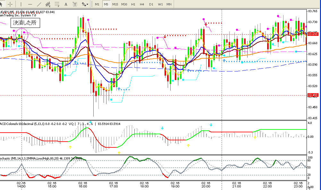Screen dimensions: 321x190
Task: Click the red 83.490 price level tag
Action: [x=313, y=95]
